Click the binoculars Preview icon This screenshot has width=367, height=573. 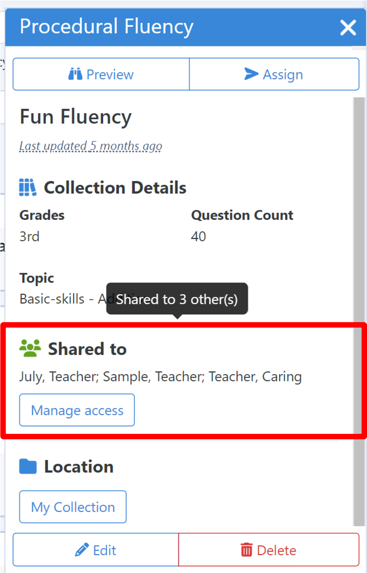click(x=75, y=74)
